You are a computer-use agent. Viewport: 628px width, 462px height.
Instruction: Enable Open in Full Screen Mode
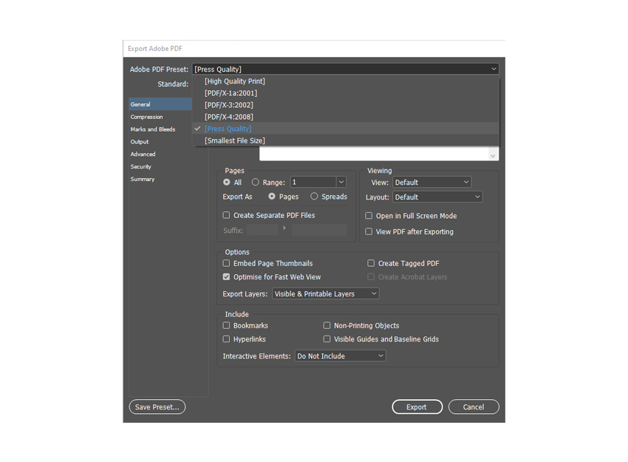pos(369,216)
